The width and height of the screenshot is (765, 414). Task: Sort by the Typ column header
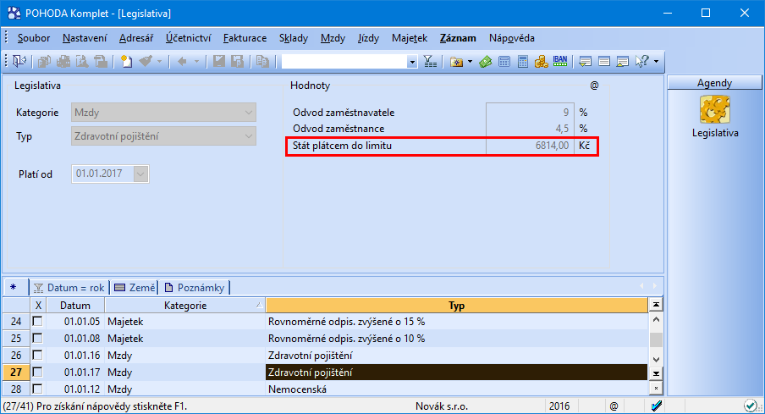457,306
